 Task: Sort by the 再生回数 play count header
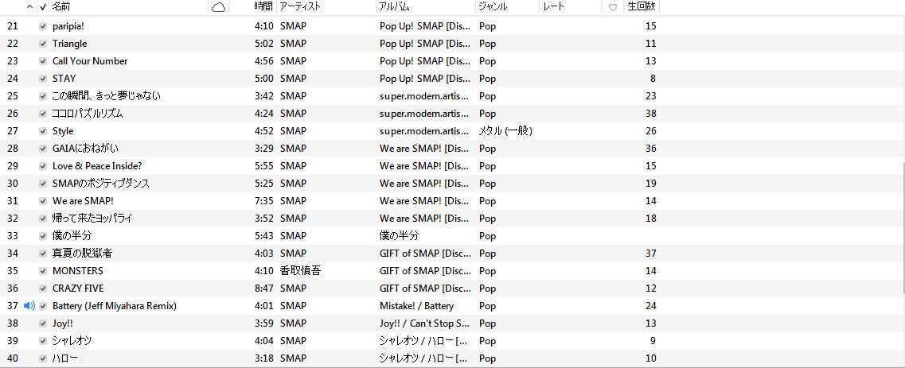click(642, 7)
